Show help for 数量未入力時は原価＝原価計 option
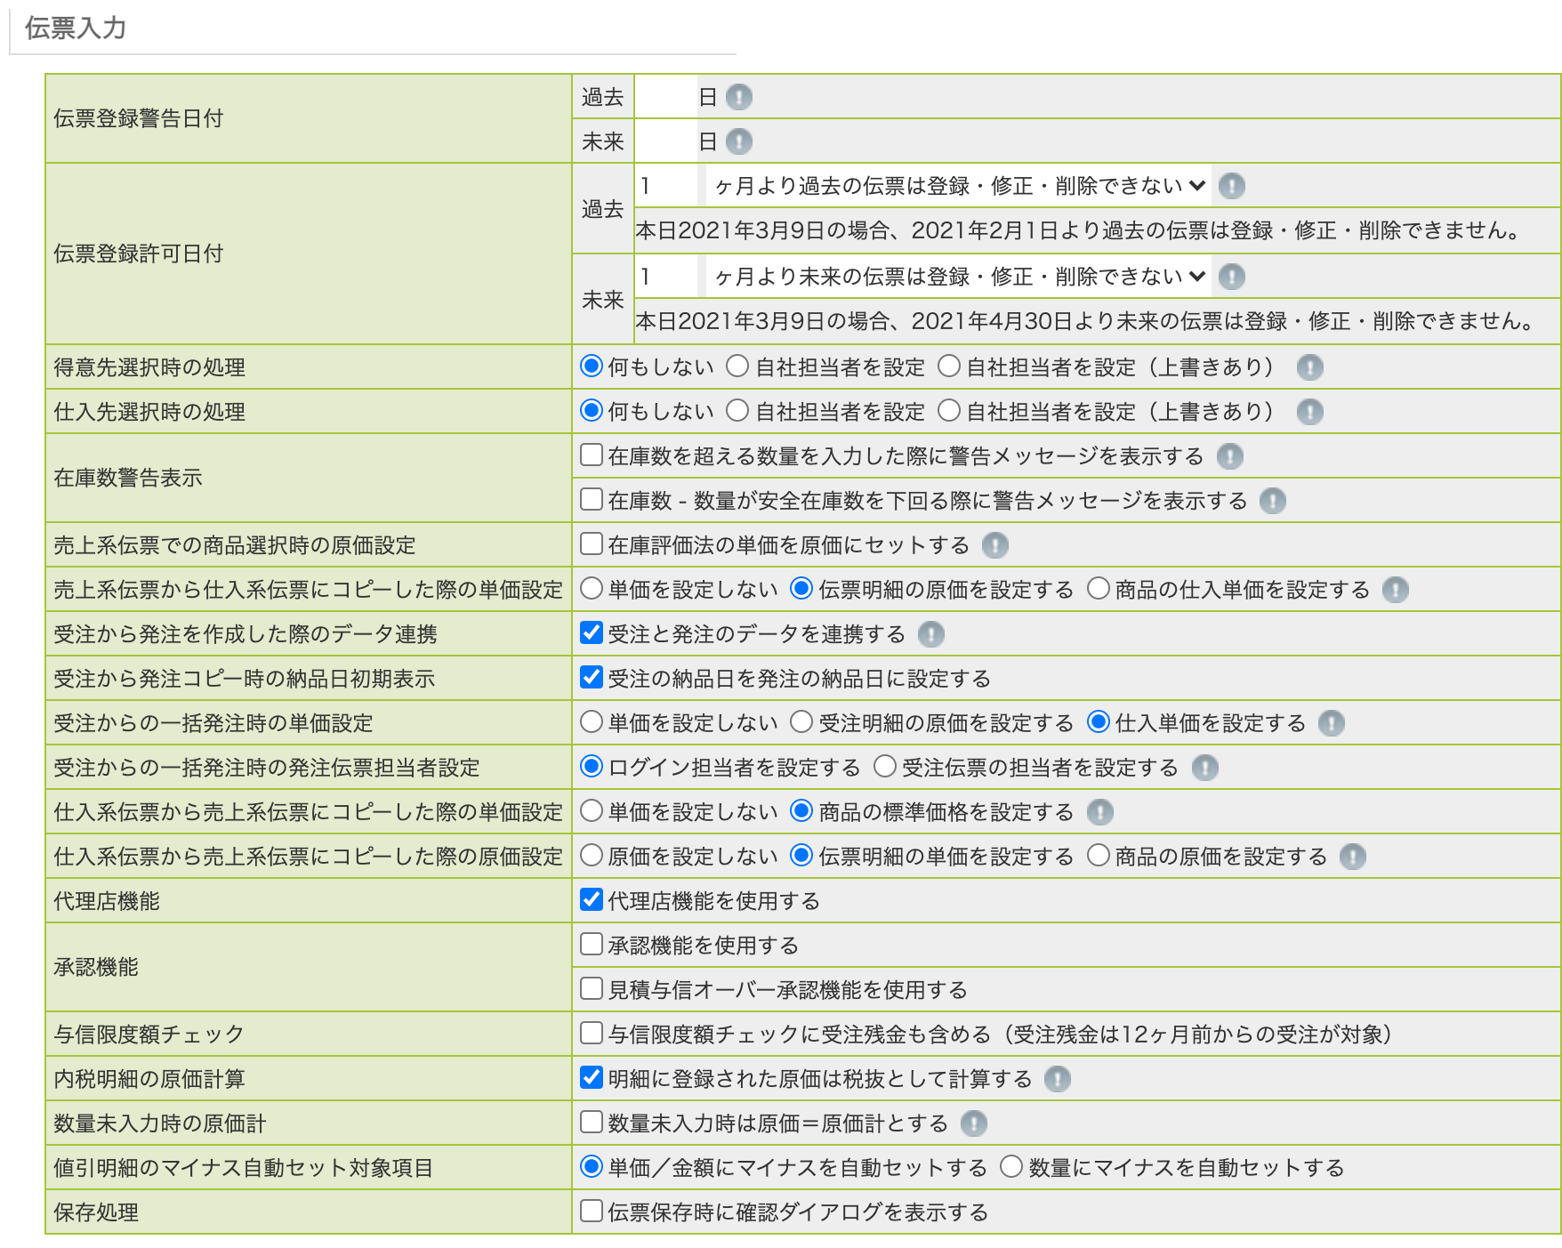This screenshot has width=1562, height=1248. pos(974,1123)
